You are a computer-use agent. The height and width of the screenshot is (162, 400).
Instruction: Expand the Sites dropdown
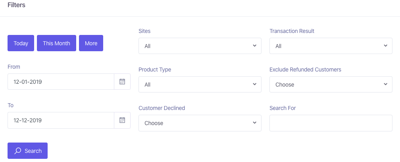click(x=200, y=46)
